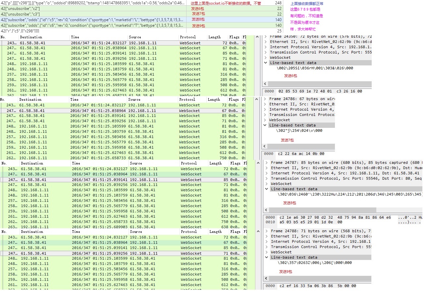
Task: Expand the Frame 24787 details row
Action: point(266,163)
